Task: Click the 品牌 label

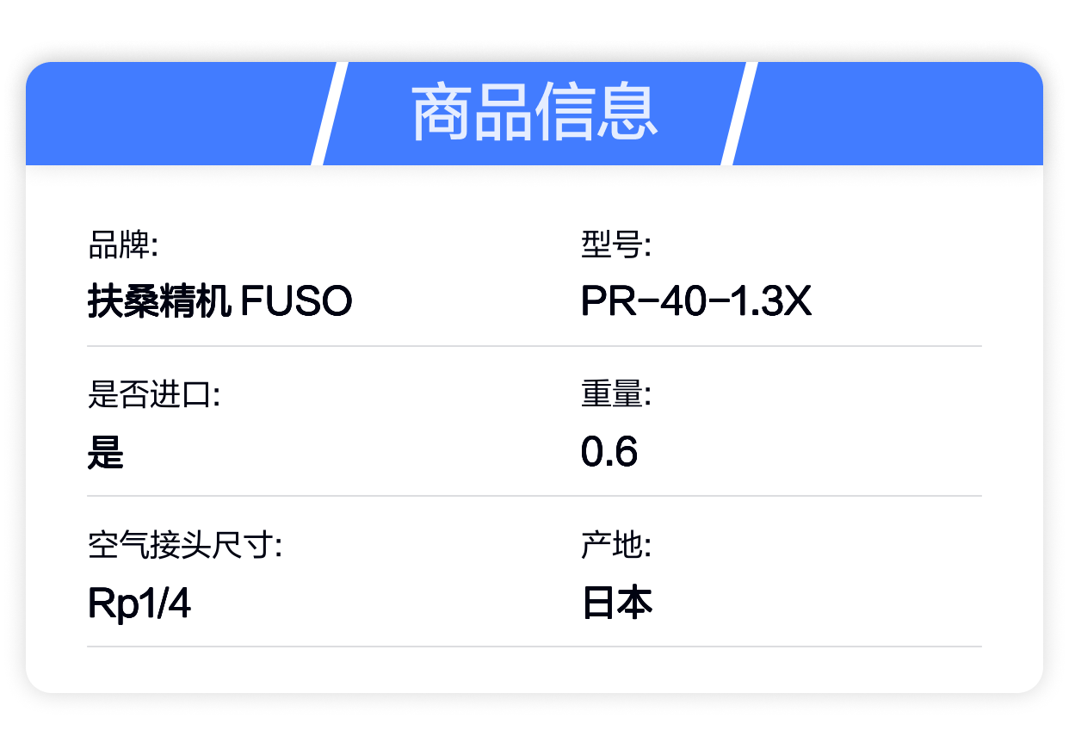Action: coord(123,246)
